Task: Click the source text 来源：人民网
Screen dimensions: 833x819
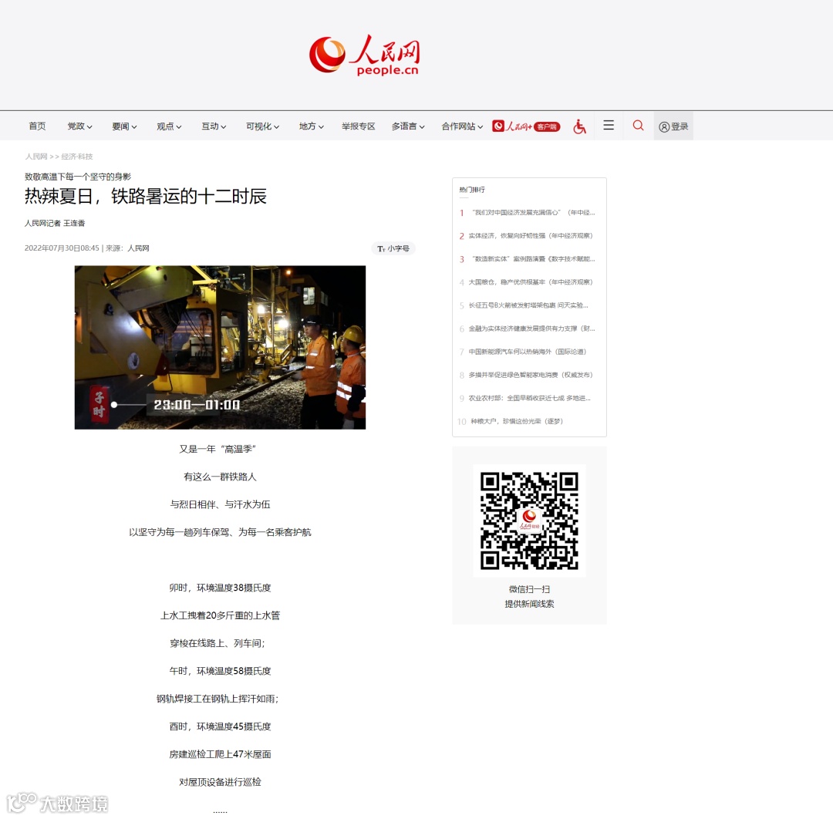Action: (x=127, y=248)
